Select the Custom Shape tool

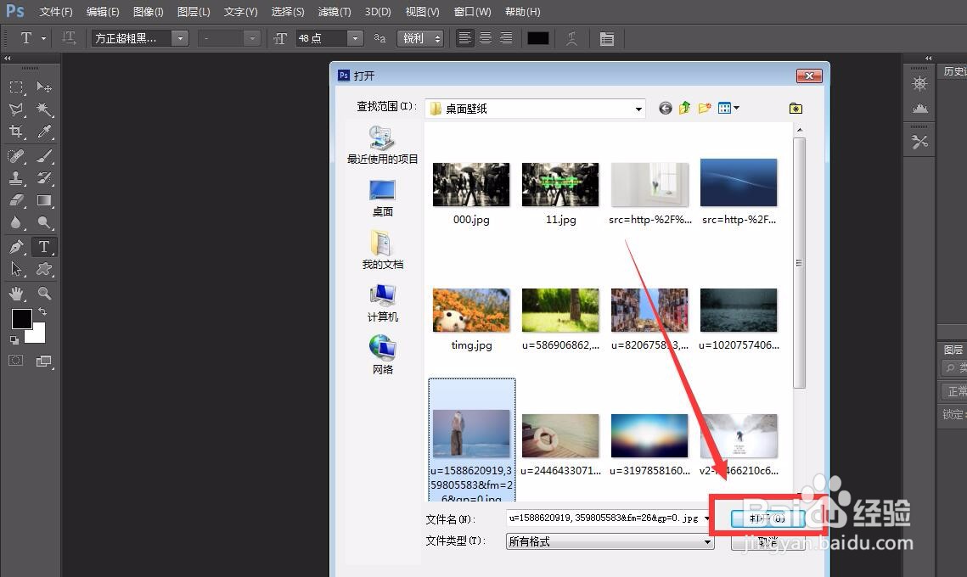44,269
